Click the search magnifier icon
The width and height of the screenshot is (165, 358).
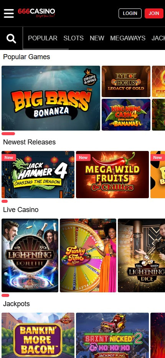(11, 38)
